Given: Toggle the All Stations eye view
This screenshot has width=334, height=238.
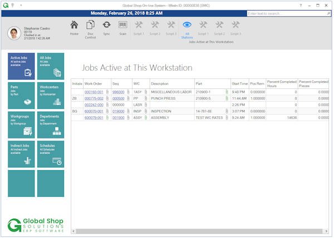Looking at the screenshot, I should coord(187,29).
